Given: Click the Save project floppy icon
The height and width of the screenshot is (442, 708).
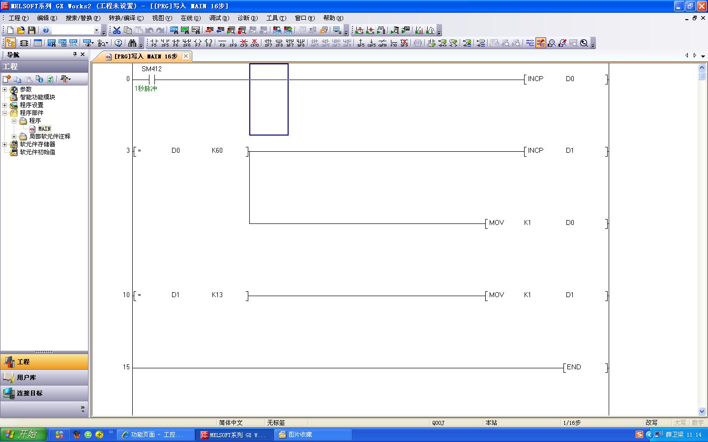Looking at the screenshot, I should point(31,30).
